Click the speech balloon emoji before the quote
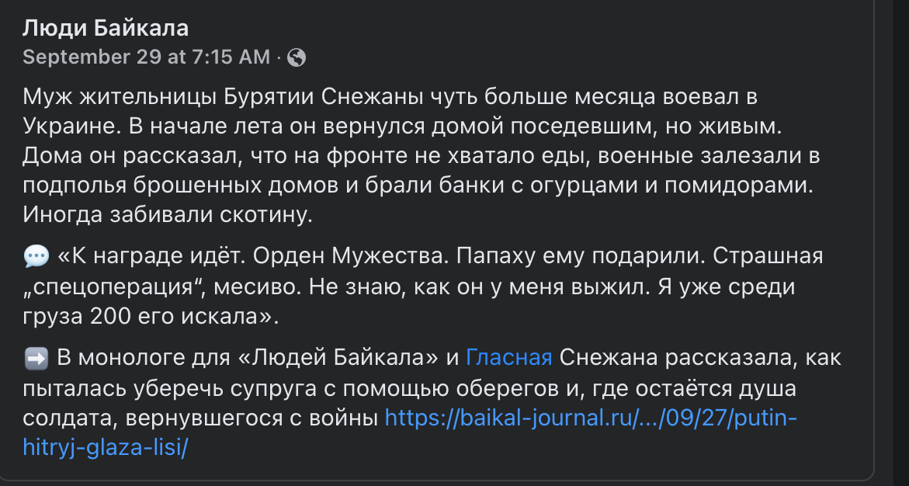The image size is (909, 486). tap(36, 256)
